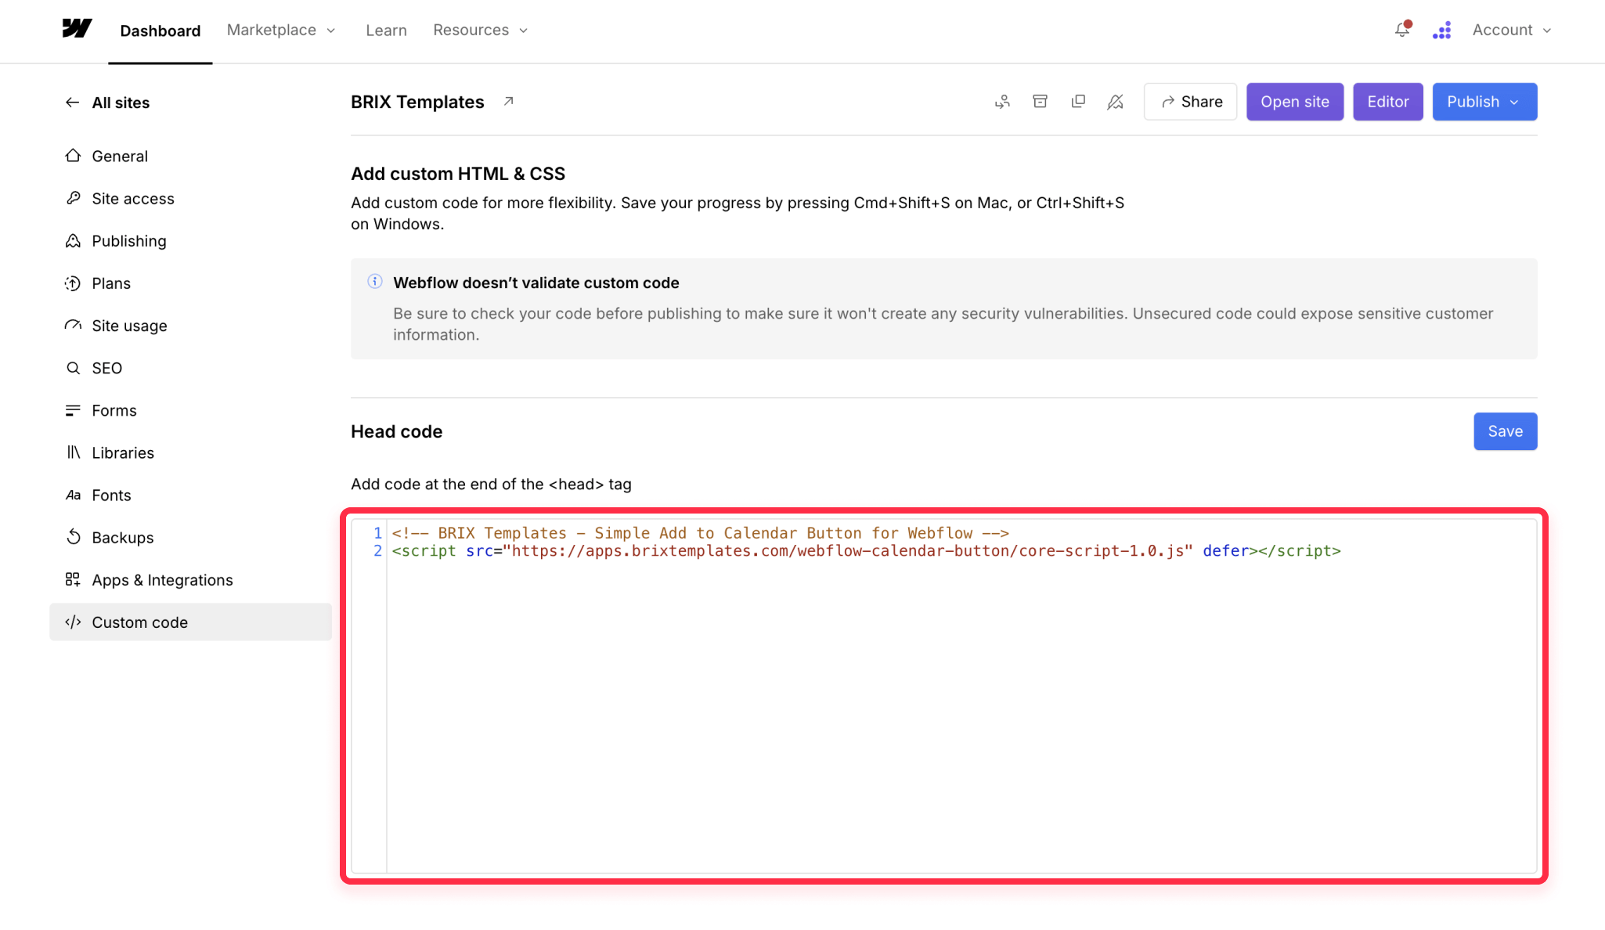Click the Apps & Integrations grid icon

(73, 579)
